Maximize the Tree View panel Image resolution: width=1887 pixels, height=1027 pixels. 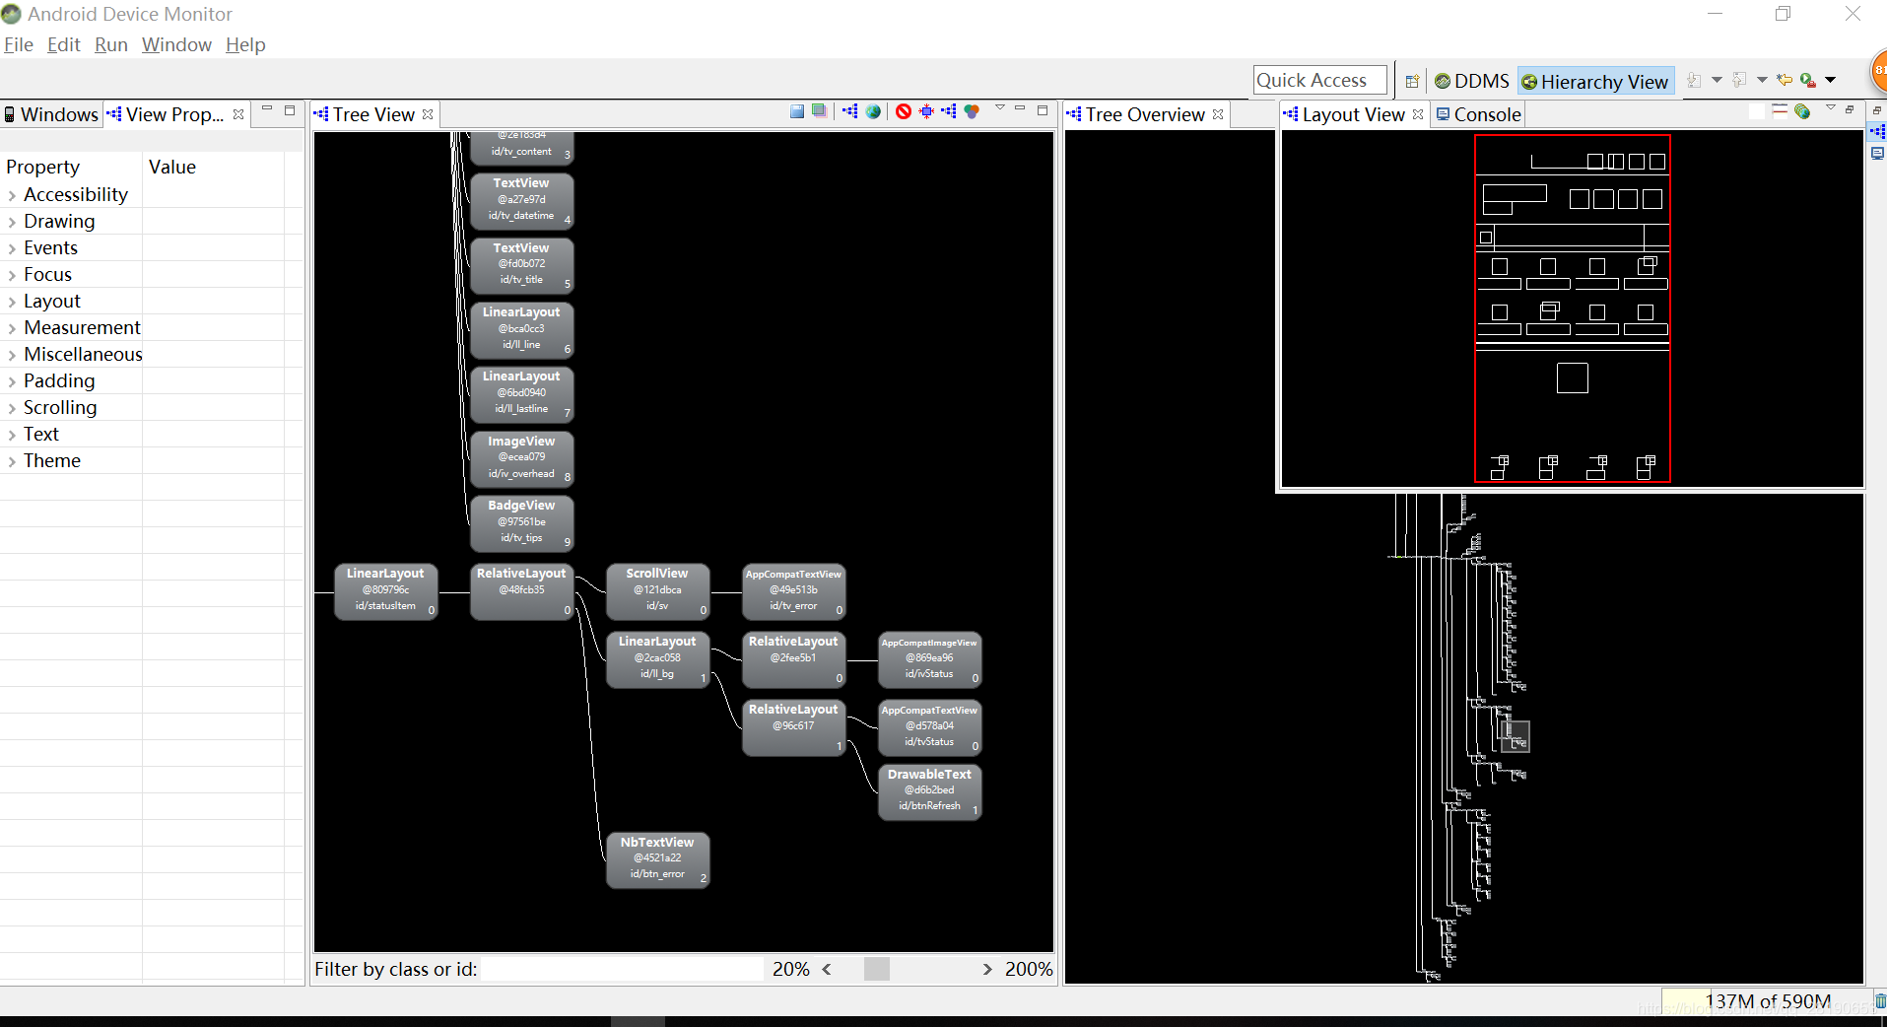coord(1043,110)
